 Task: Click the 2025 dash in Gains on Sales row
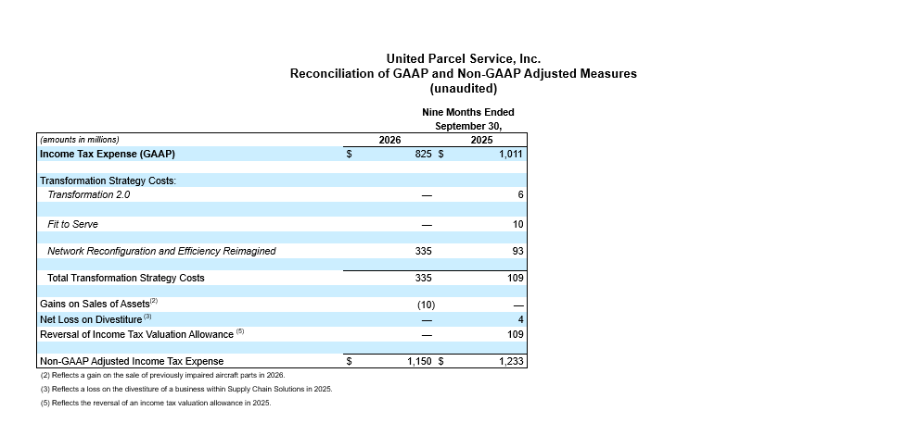518,305
